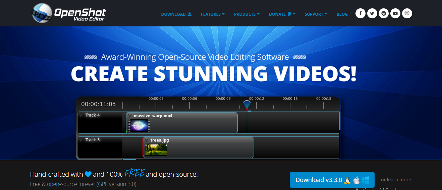Open the trees.jpg clip menu arrow
The width and height of the screenshot is (442, 190).
147,140
